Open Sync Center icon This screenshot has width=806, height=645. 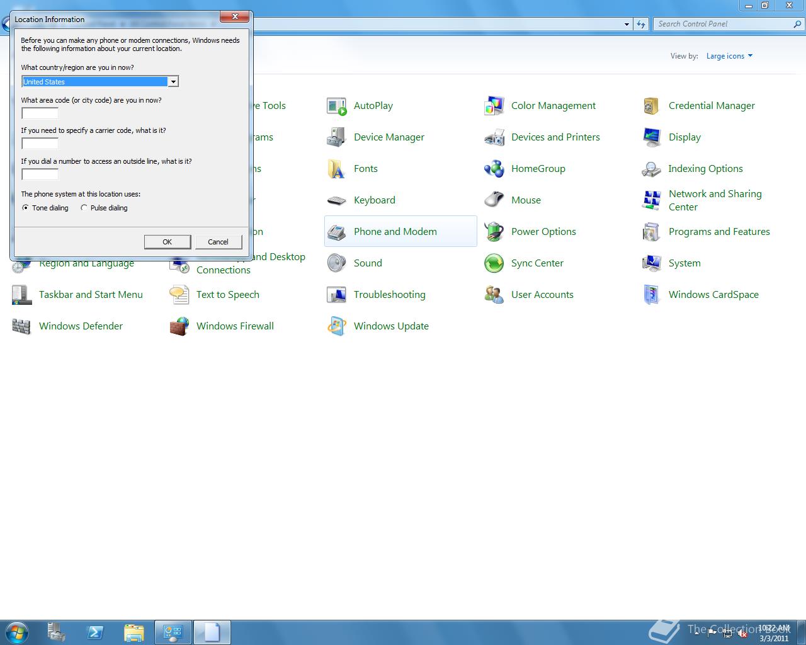494,263
